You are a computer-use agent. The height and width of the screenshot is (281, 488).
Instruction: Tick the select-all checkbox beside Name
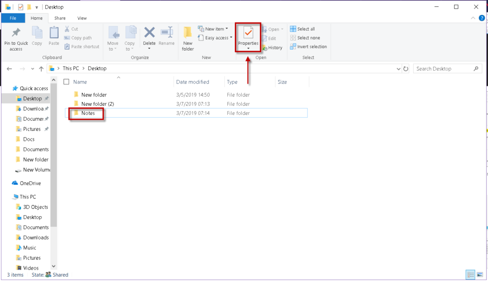(66, 82)
